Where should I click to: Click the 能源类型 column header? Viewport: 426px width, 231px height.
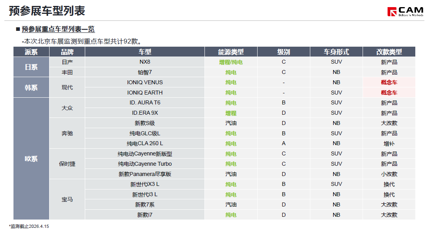231,52
